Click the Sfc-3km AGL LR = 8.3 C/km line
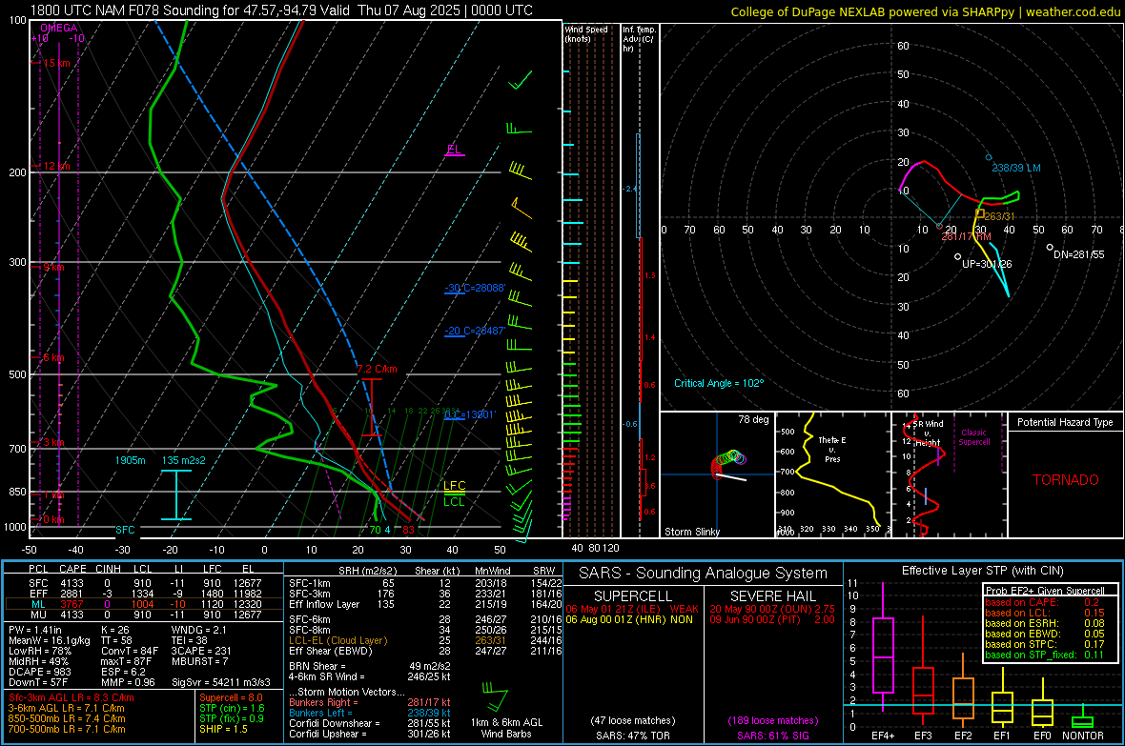The image size is (1125, 746). coord(72,698)
